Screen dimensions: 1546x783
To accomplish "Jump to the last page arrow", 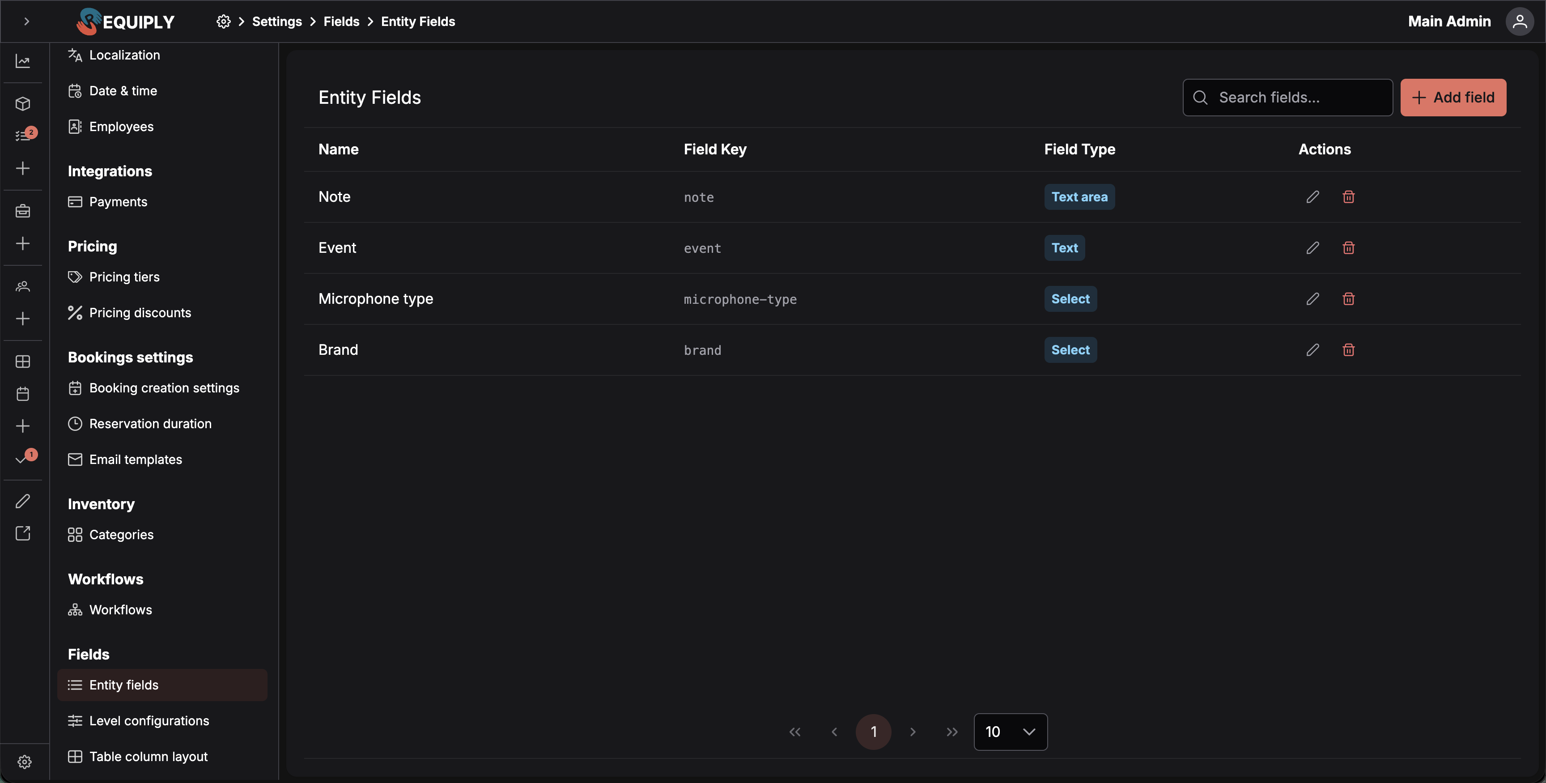I will coord(952,732).
